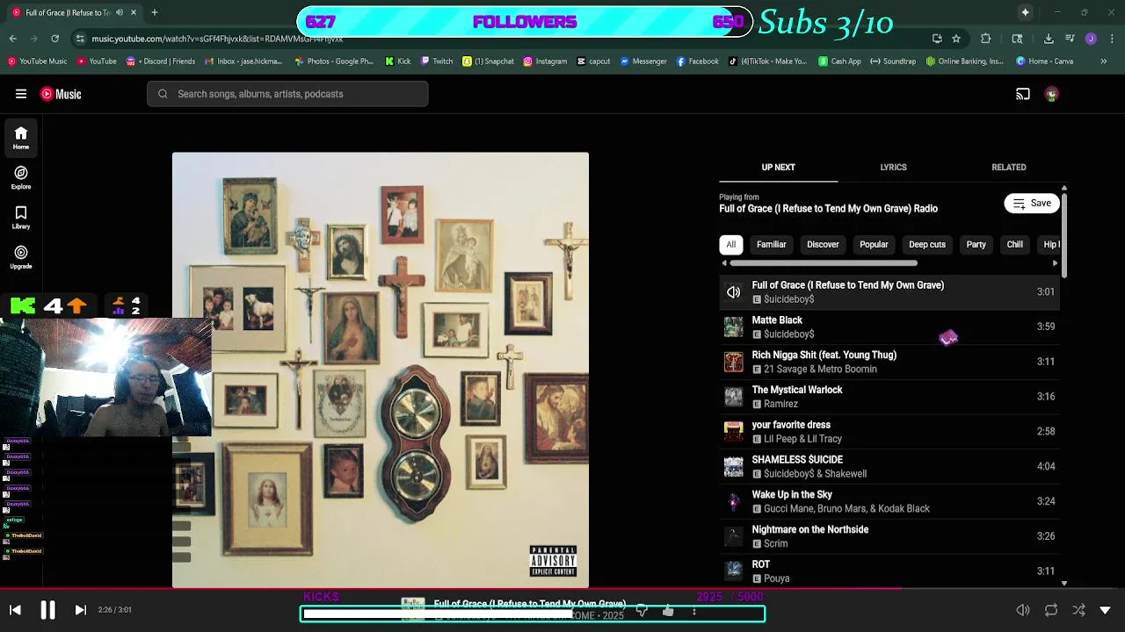Play Nightmare on the Northside by Scrim
This screenshot has width=1125, height=632.
click(x=889, y=536)
